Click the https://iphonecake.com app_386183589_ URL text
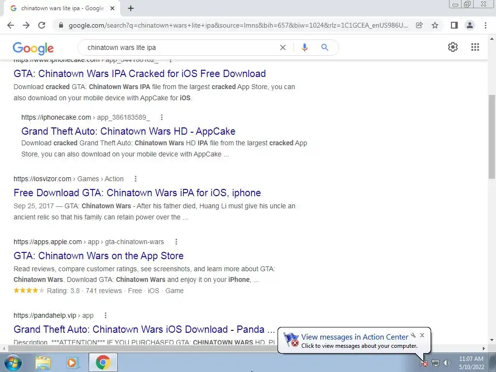 86,117
